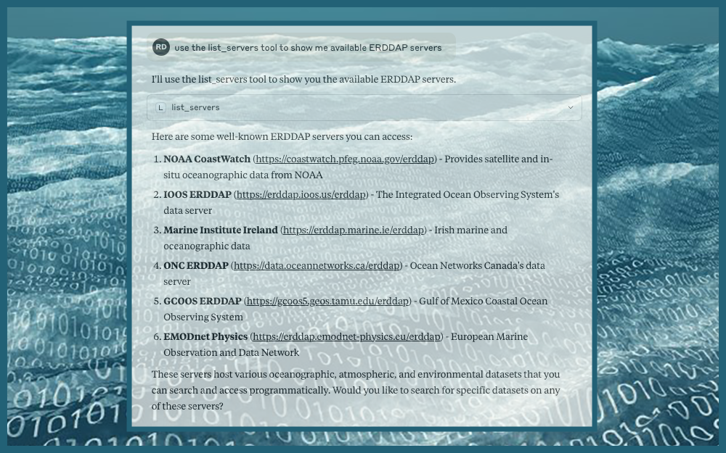Screen dimensions: 726x453
Task: Click "The Integrated Ocean Observing System's" description
Action: pos(468,194)
